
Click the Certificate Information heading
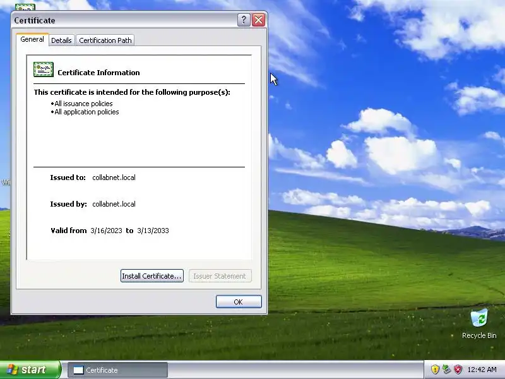point(98,73)
